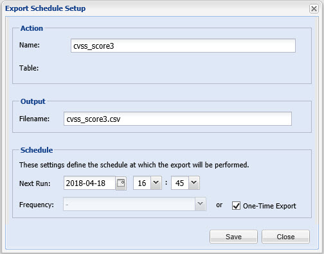Focus the Filename field with cvss_score3.csv

pos(177,119)
